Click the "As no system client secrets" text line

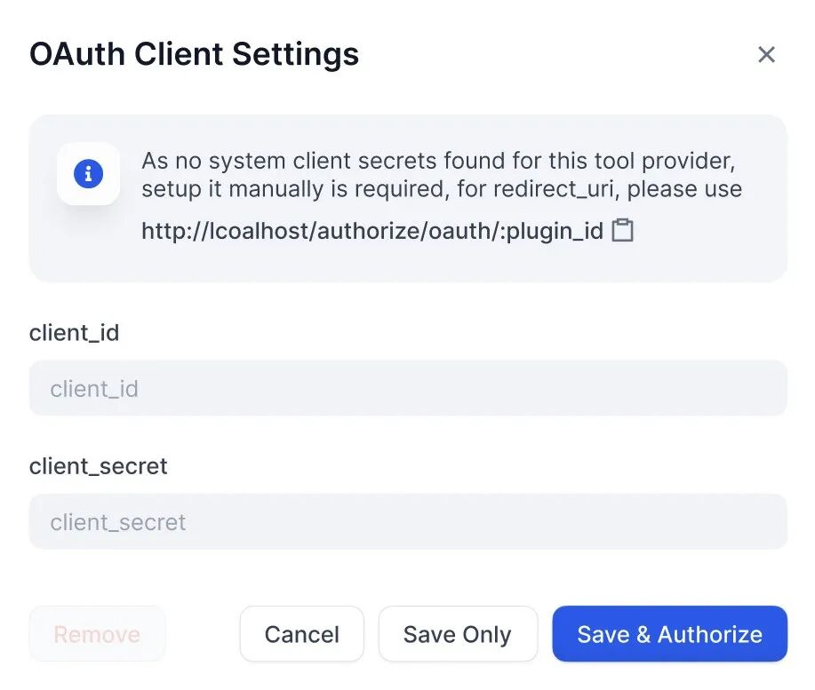click(439, 162)
